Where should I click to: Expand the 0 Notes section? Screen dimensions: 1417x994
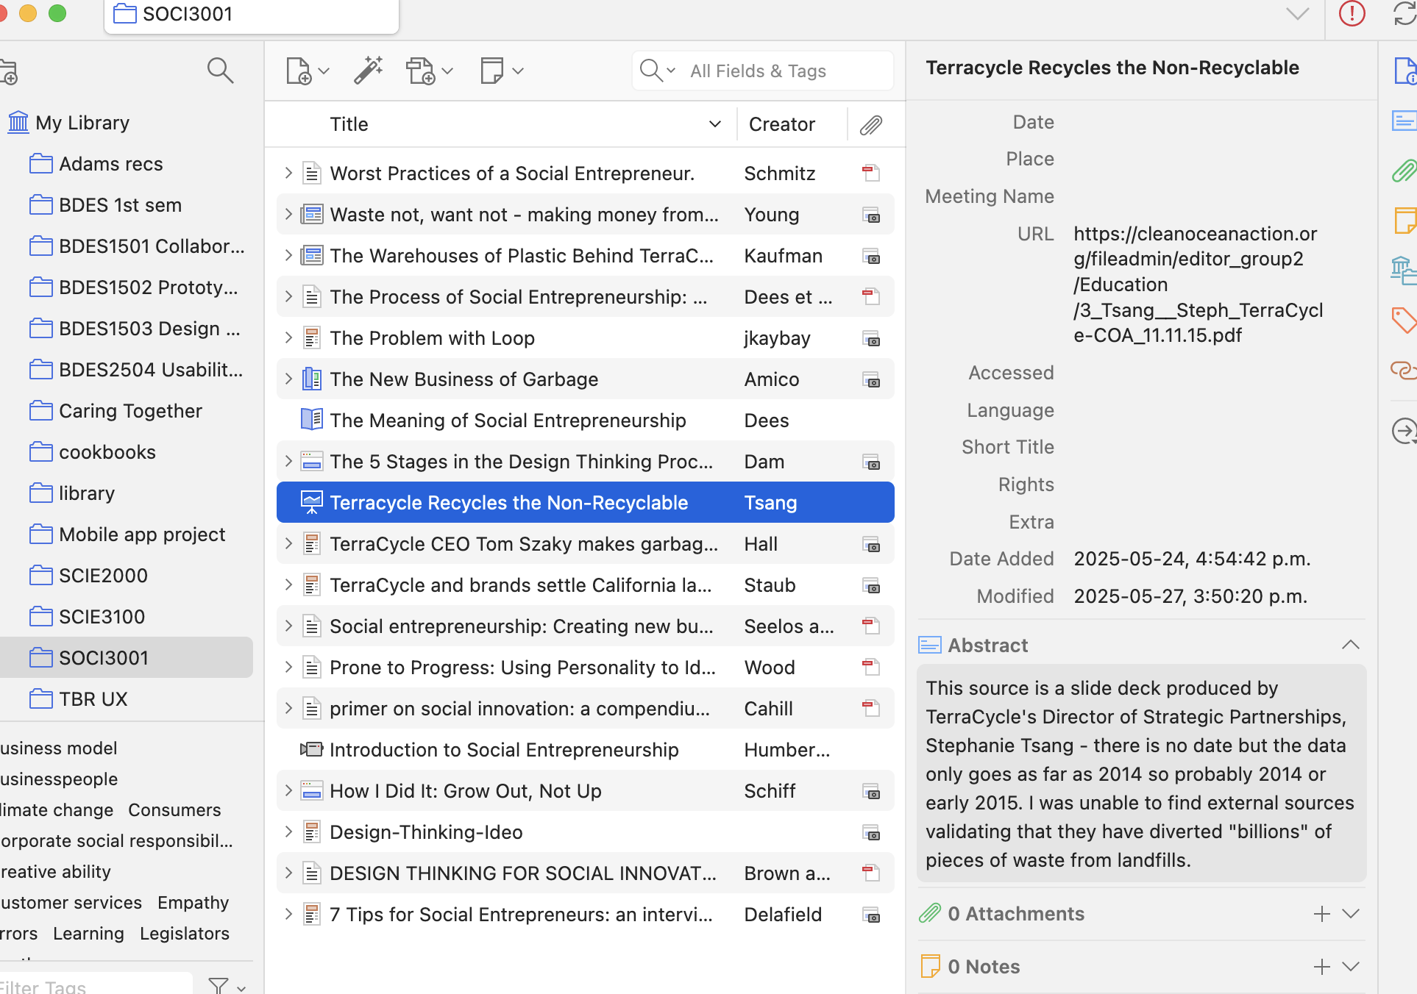(1350, 966)
